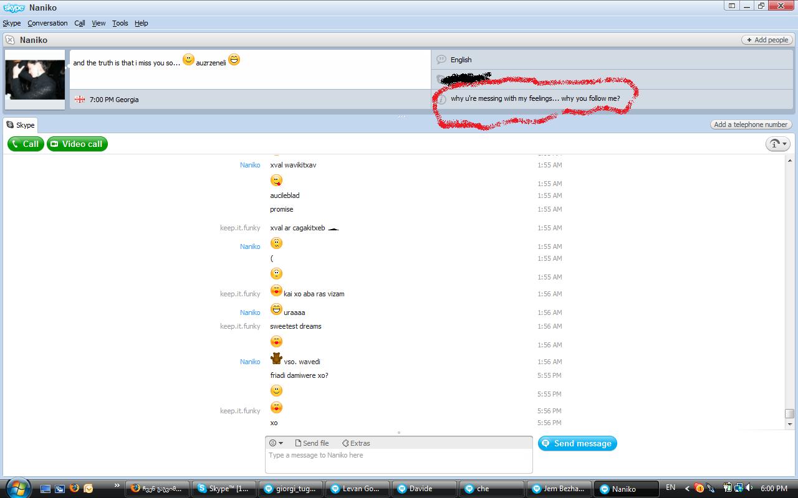Switch to the main Skype window in the taskbar
This screenshot has height=498, width=798.
pos(224,489)
